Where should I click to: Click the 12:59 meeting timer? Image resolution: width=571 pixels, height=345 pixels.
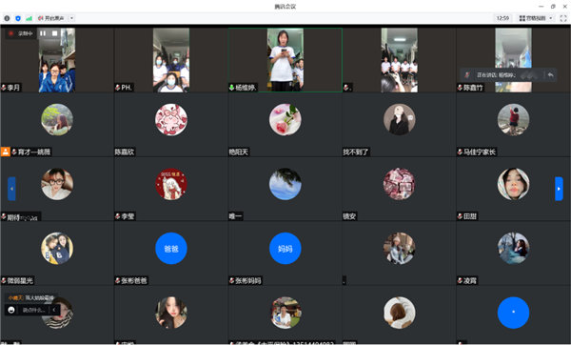click(x=502, y=18)
